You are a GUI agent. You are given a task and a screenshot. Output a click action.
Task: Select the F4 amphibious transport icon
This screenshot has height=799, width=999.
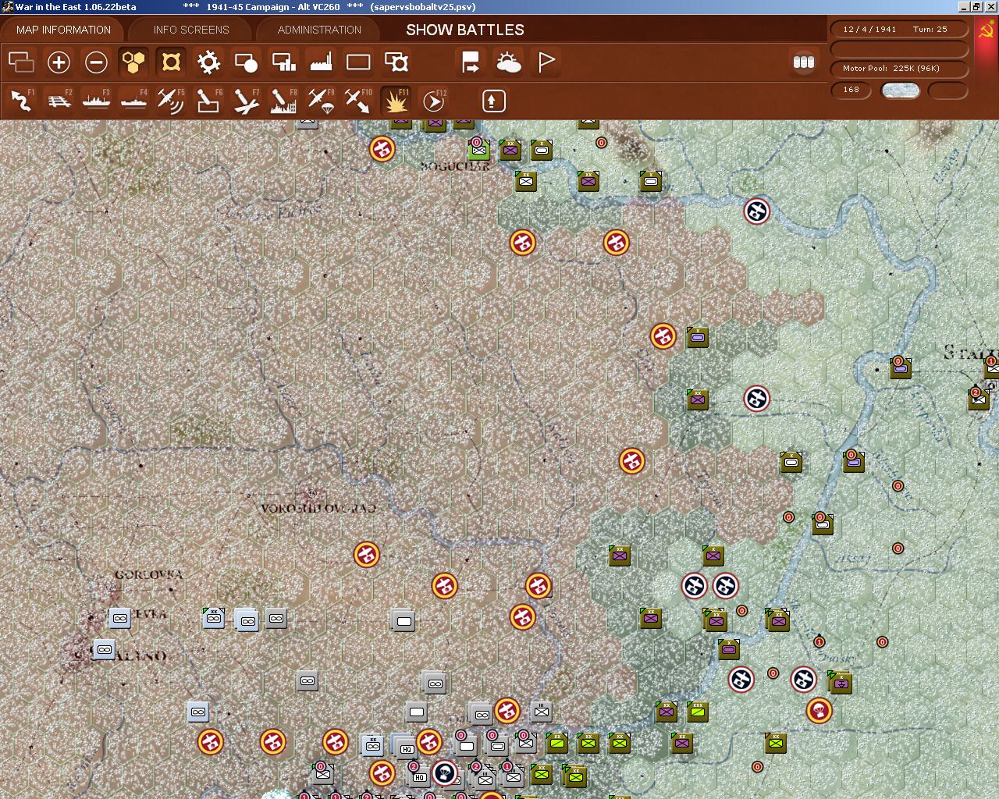coord(133,101)
